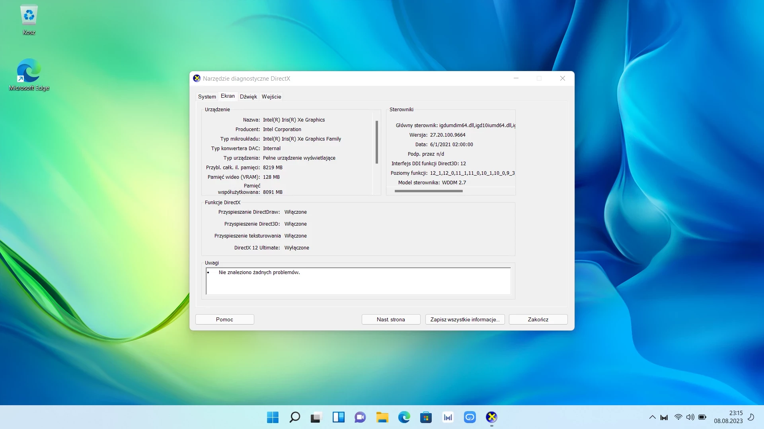The image size is (764, 429).
Task: Click the Urządzenie panel vertical scrollbar
Action: tap(376, 142)
